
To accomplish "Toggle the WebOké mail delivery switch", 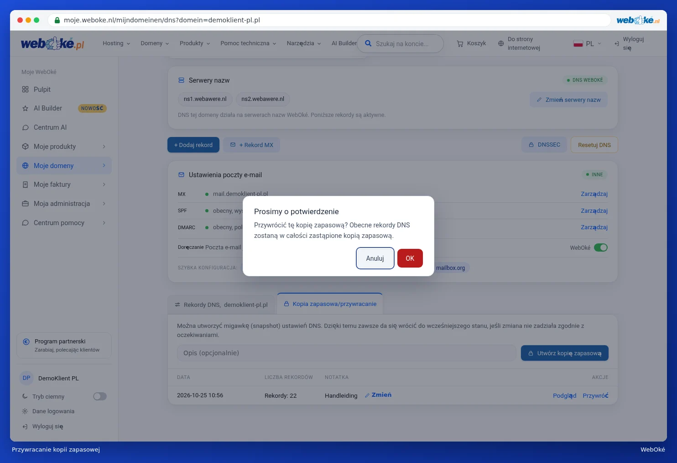I will click(x=601, y=247).
